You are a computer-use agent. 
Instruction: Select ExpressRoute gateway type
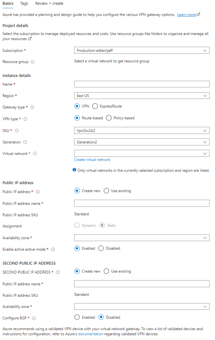coord(95,106)
